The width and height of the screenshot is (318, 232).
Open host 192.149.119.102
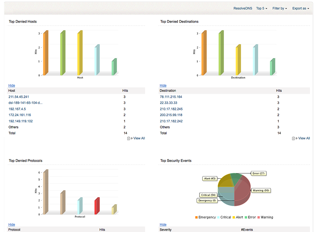tap(21, 121)
